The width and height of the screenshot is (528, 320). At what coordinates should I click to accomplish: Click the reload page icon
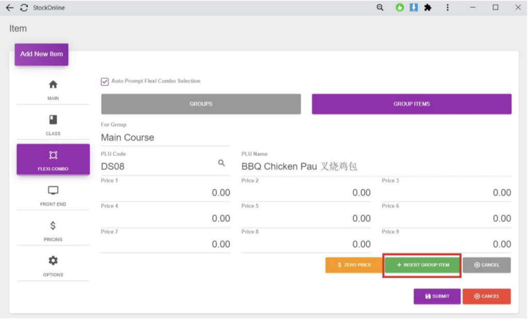(x=24, y=8)
